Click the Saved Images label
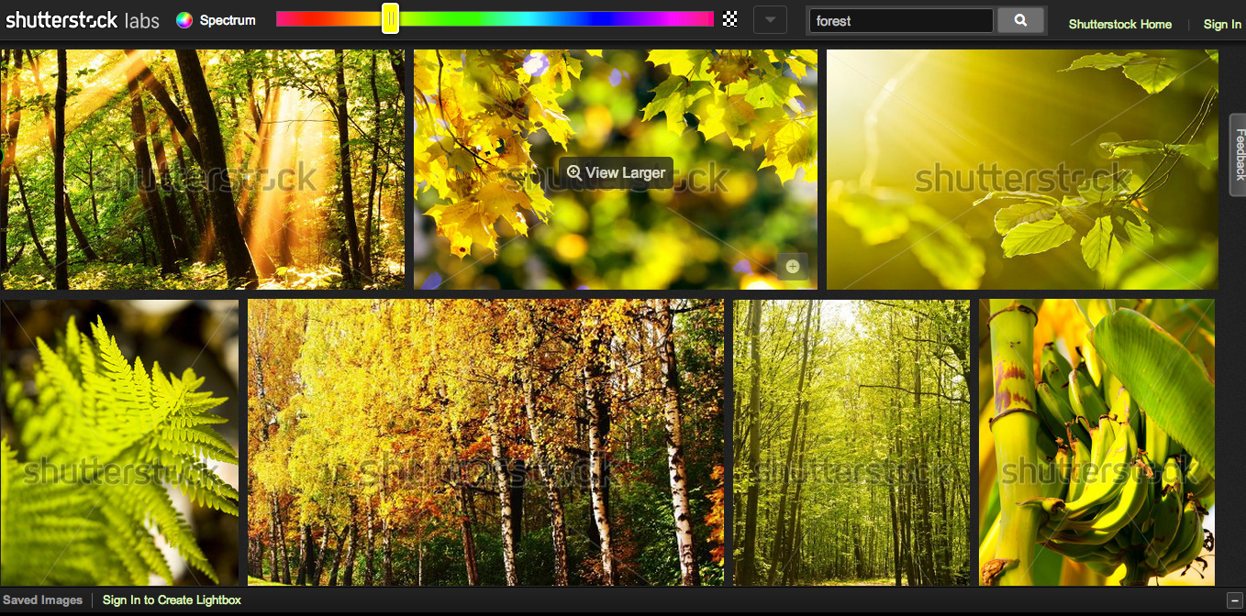 (x=42, y=600)
